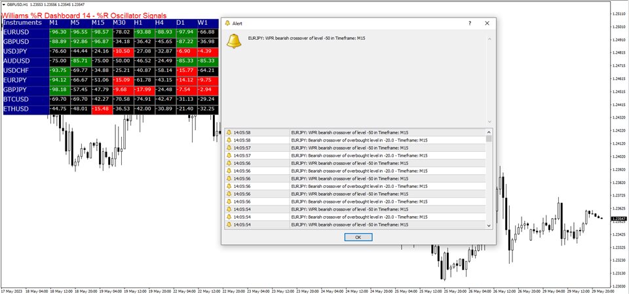This screenshot has height=294, width=629.
Task: Select the 14:05:58 overbought level -20.0 alert row
Action: pos(355,140)
